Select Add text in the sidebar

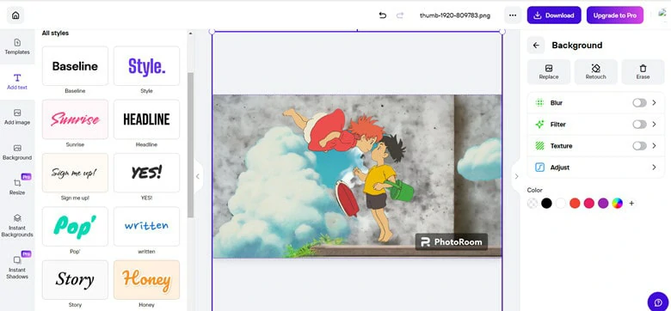point(17,82)
